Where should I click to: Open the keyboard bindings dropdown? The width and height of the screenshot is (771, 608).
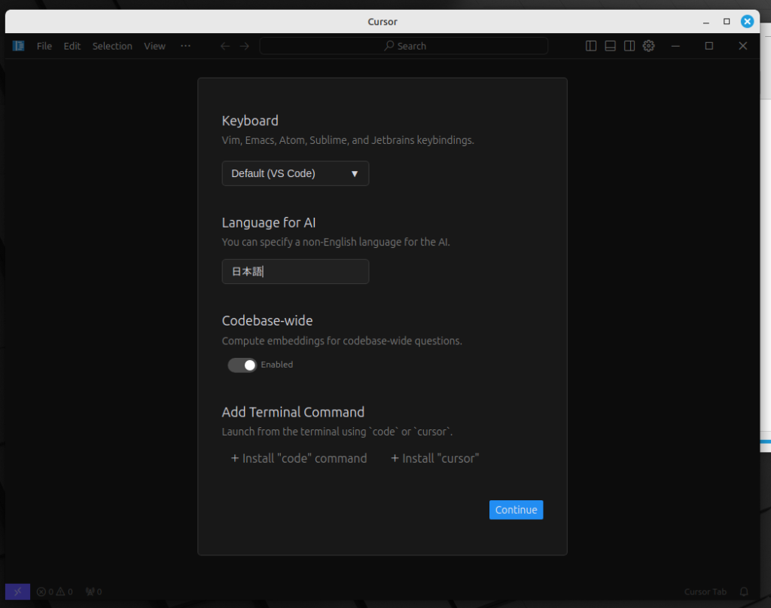pyautogui.click(x=295, y=173)
